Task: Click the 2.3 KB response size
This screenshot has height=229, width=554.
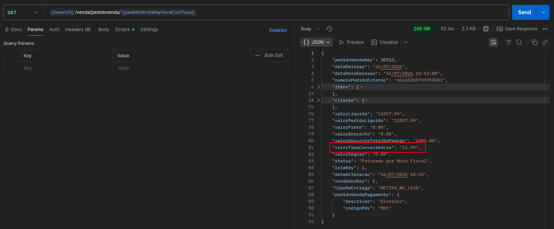Action: coord(468,29)
